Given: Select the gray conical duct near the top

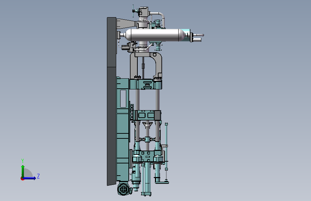Looking at the screenshot, I should tap(127, 24).
